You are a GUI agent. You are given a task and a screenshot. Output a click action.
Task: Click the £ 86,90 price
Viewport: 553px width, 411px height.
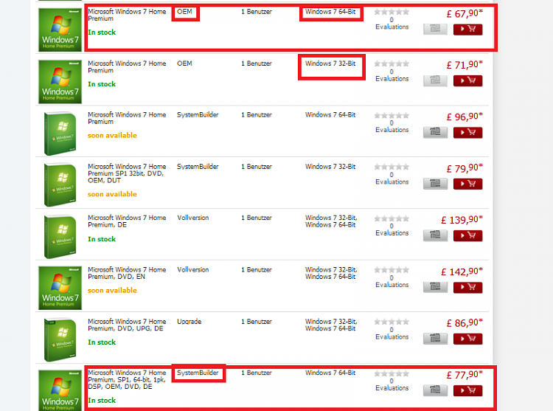click(465, 323)
